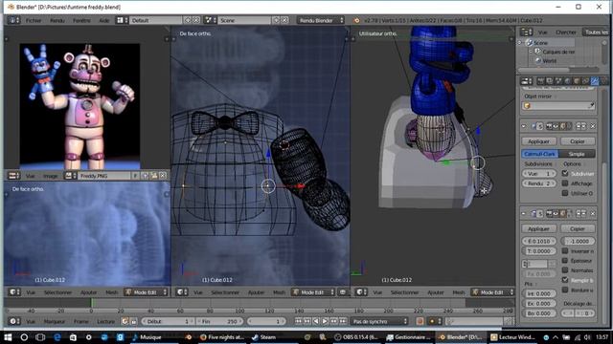Open the timeline editor type icon
The image size is (613, 344).
pos(14,321)
